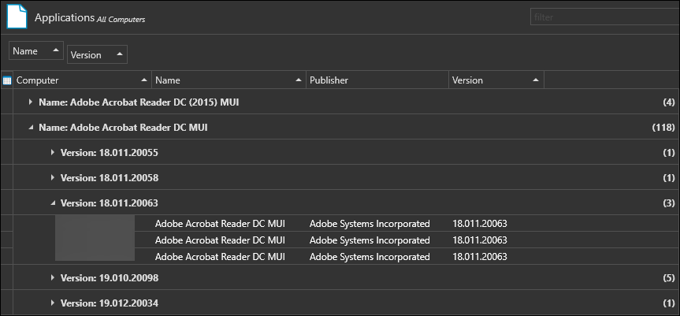Expand Version 18.011.20058 group

(53, 177)
